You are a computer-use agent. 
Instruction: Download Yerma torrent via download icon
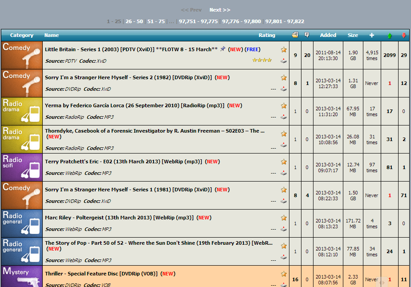point(284,117)
